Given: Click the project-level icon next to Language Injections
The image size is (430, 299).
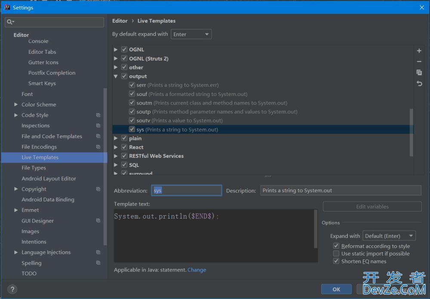Looking at the screenshot, I should (x=98, y=252).
